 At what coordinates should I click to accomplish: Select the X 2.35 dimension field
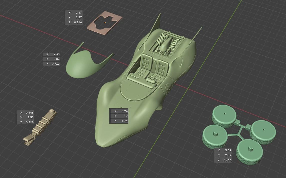[51, 54]
